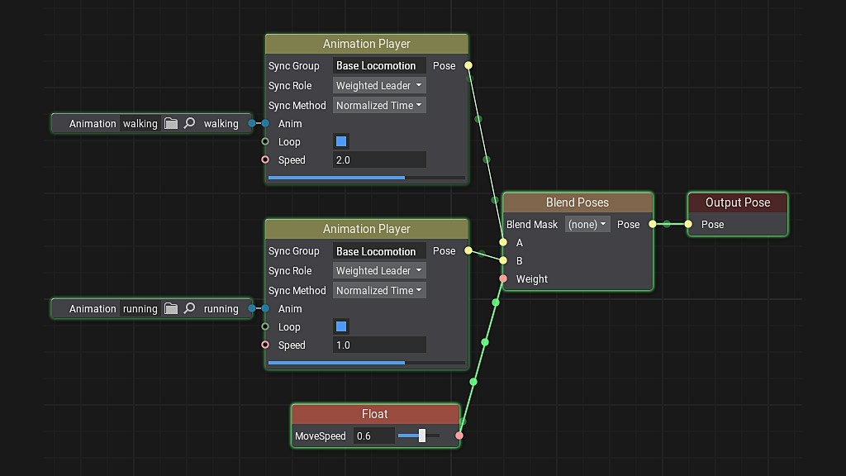Select the Output Pose node header
The width and height of the screenshot is (846, 476).
point(737,202)
